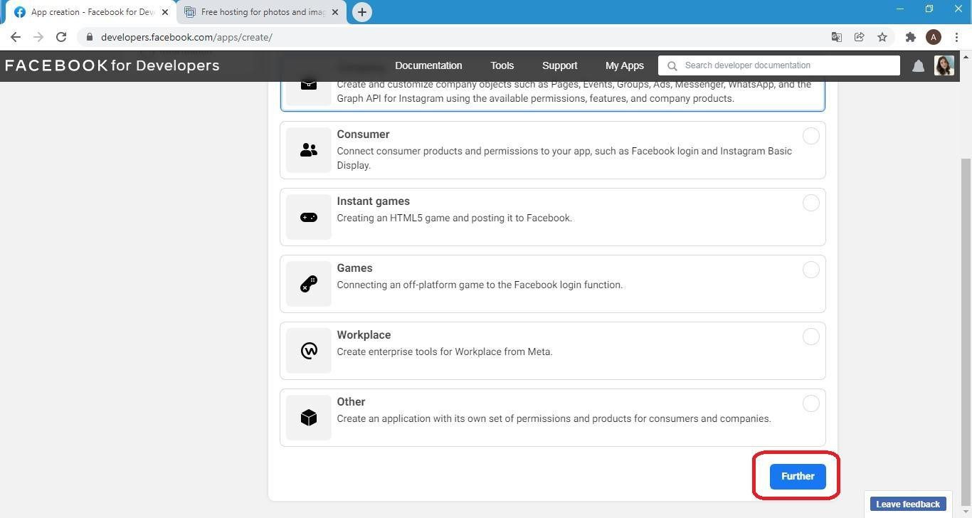Select the Instant games radio button
Screen dimensions: 972x518
[810, 203]
